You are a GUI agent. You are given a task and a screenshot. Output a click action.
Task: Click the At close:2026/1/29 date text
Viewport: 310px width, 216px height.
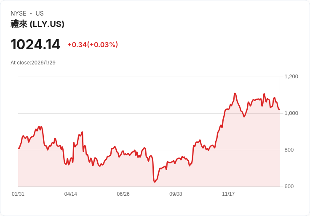33,63
